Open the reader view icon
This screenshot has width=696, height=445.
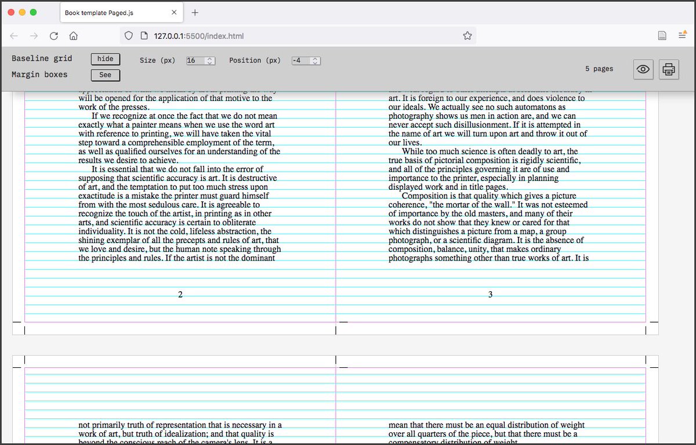coord(662,36)
